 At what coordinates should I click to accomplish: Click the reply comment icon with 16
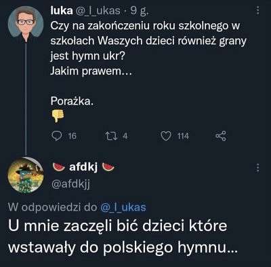57,136
